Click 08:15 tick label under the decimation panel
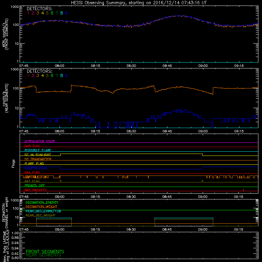262x262 pixels. pos(95,230)
